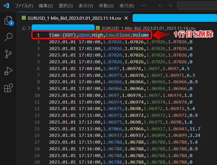The width and height of the screenshot is (217, 165).
Task: Click the CSV file icon in breadcrumb
Action: [x=98, y=28]
